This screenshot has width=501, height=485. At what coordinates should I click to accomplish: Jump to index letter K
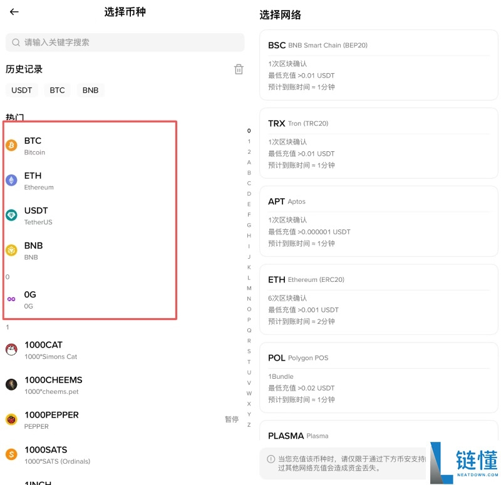click(x=249, y=267)
